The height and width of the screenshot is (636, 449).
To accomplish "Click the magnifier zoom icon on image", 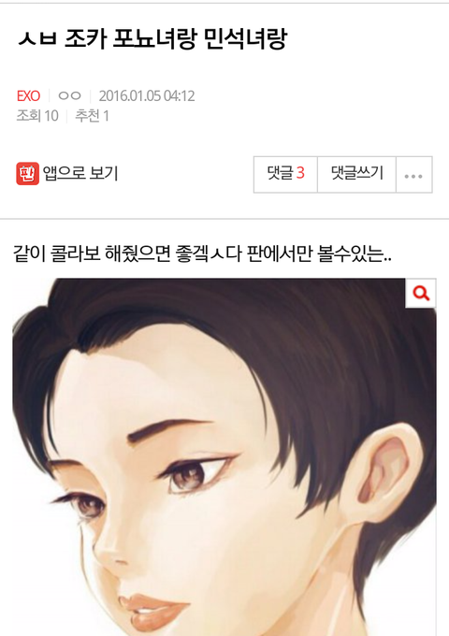I will (421, 293).
